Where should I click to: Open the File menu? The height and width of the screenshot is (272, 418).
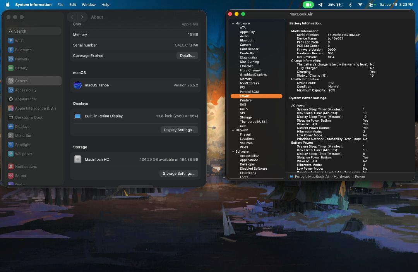(x=60, y=5)
